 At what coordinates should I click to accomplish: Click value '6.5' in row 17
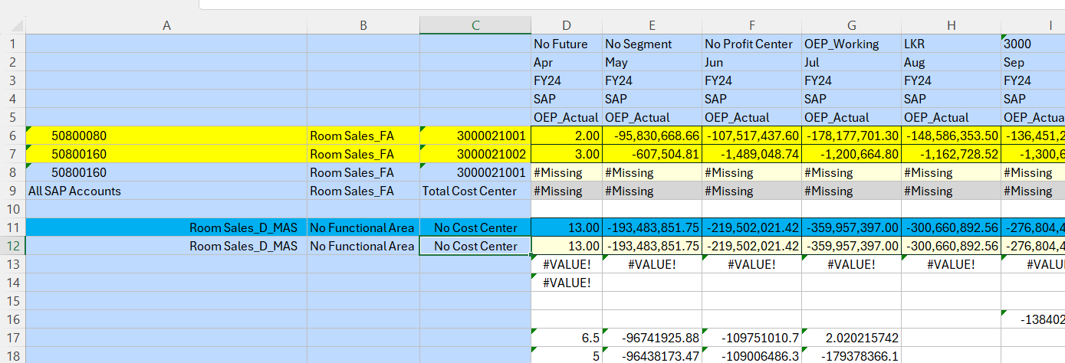click(x=567, y=338)
